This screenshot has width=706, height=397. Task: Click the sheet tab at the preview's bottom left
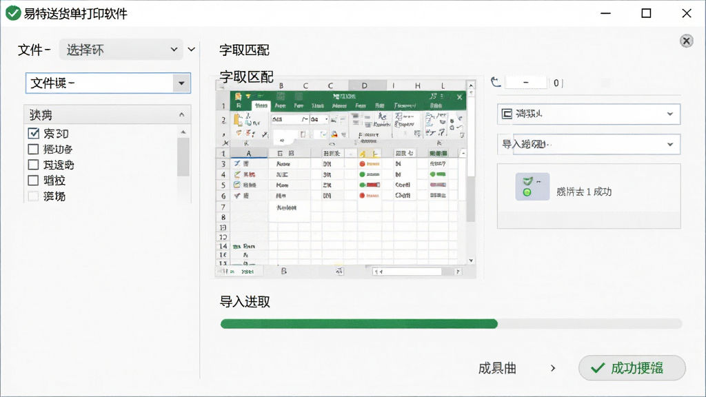pyautogui.click(x=248, y=272)
